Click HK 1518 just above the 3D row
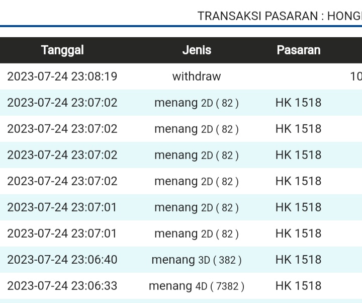This screenshot has height=303, width=362. 298,234
